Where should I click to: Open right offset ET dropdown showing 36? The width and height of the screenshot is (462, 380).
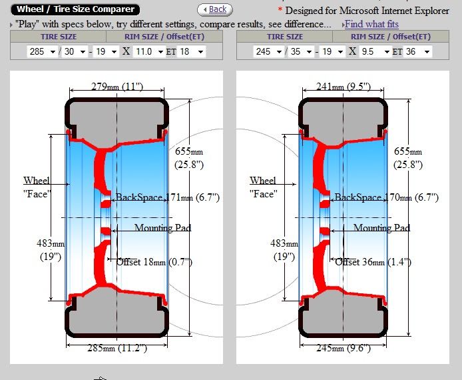[x=417, y=51]
